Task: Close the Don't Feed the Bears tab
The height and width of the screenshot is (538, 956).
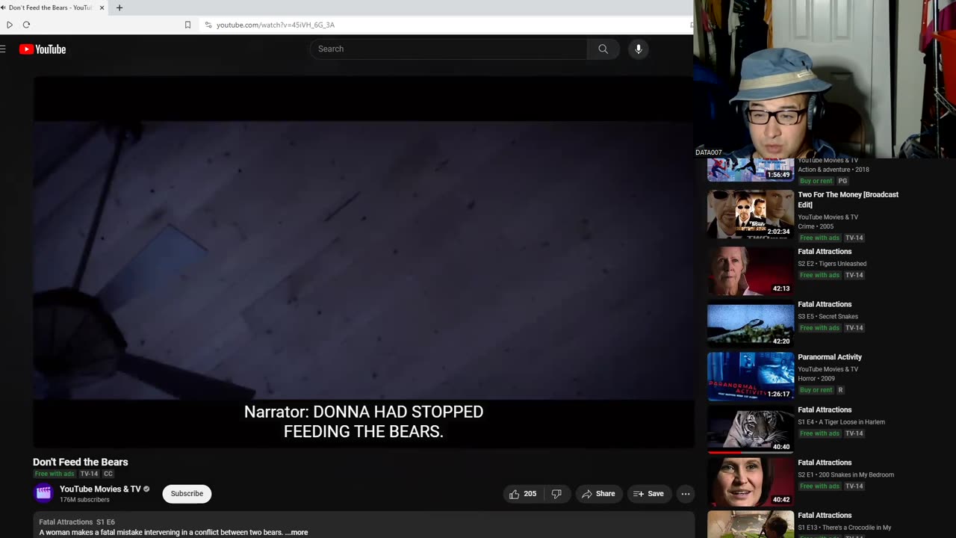Action: point(102,7)
